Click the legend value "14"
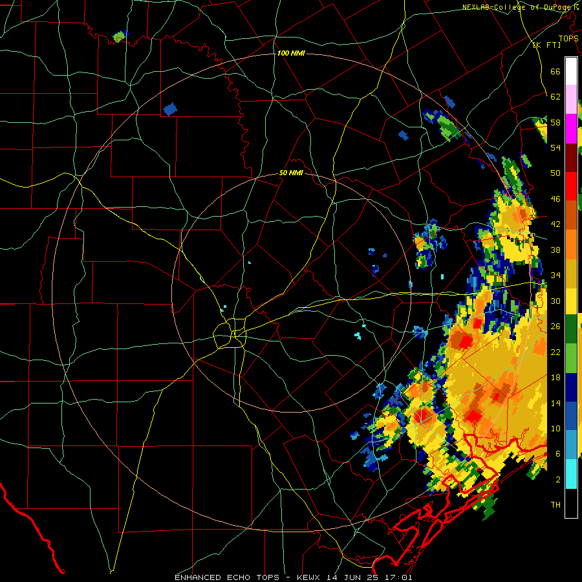The height and width of the screenshot is (582, 582). [555, 403]
